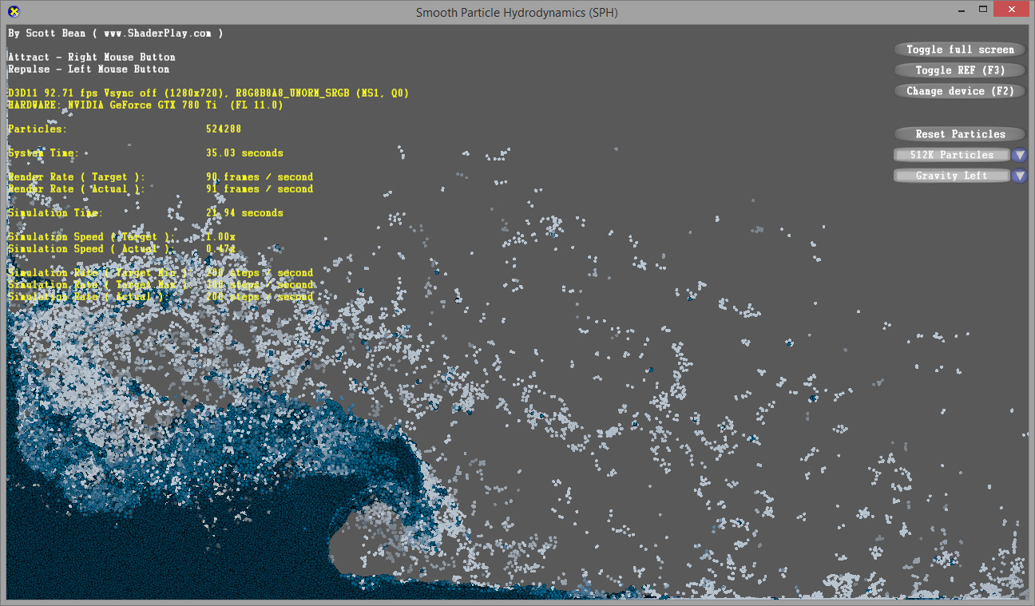The width and height of the screenshot is (1035, 606).
Task: Click the 'Particles:' label
Action: pos(38,129)
